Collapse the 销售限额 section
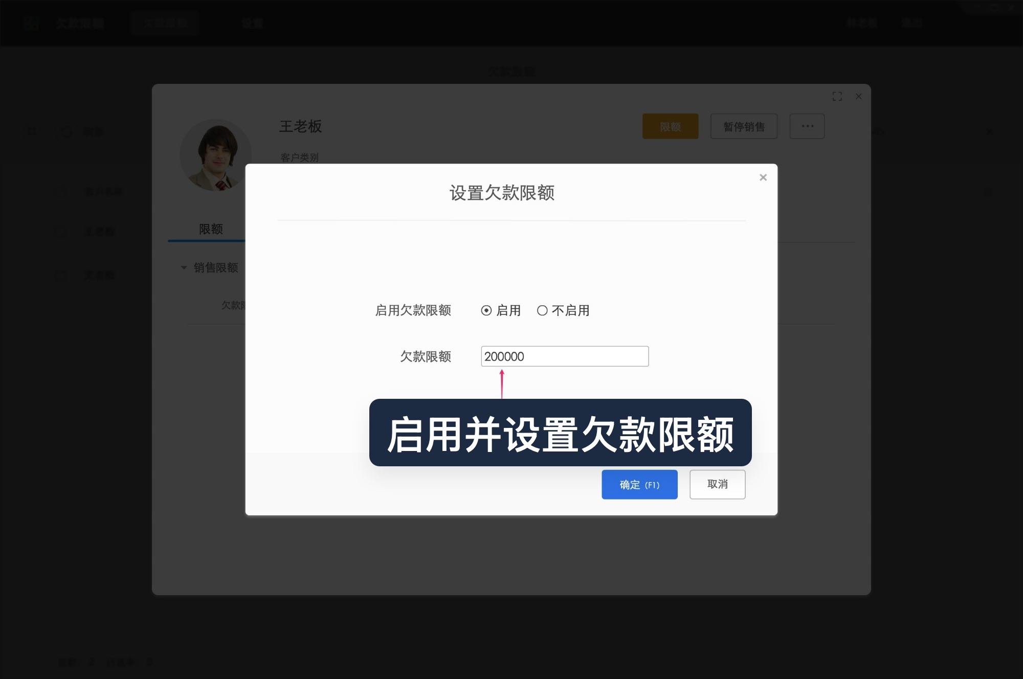This screenshot has height=679, width=1023. (183, 267)
